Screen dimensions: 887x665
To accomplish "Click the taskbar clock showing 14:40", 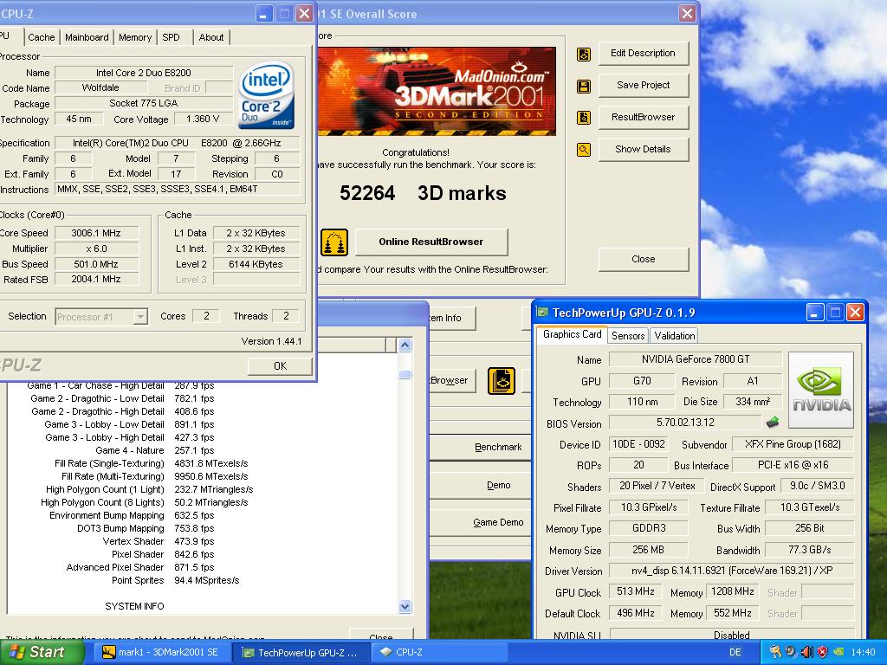I will tap(863, 652).
